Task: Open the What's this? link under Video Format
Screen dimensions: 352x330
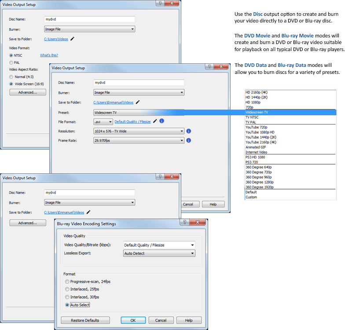Action: pyautogui.click(x=49, y=55)
